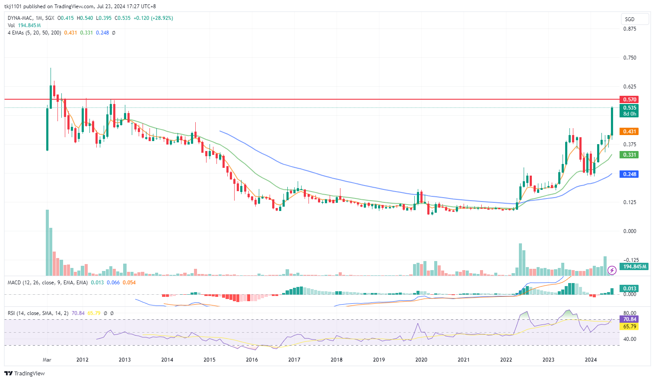Click the purple lightning bolt icon
Image resolution: width=655 pixels, height=381 pixels.
[612, 271]
